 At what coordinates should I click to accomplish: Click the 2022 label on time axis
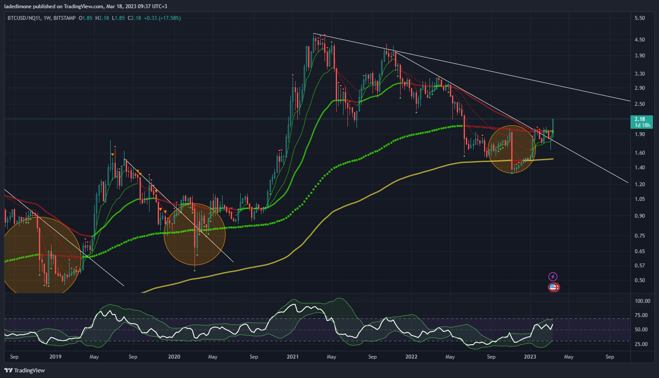click(x=411, y=357)
